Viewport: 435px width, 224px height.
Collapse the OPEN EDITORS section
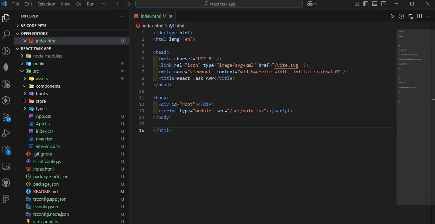(72, 34)
